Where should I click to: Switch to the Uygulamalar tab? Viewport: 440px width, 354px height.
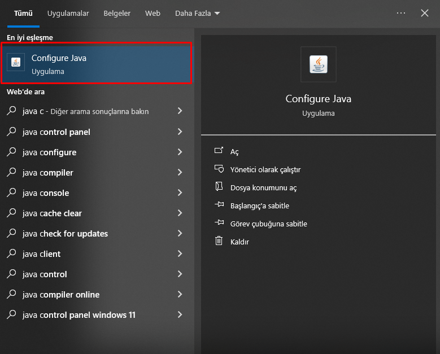(x=68, y=13)
